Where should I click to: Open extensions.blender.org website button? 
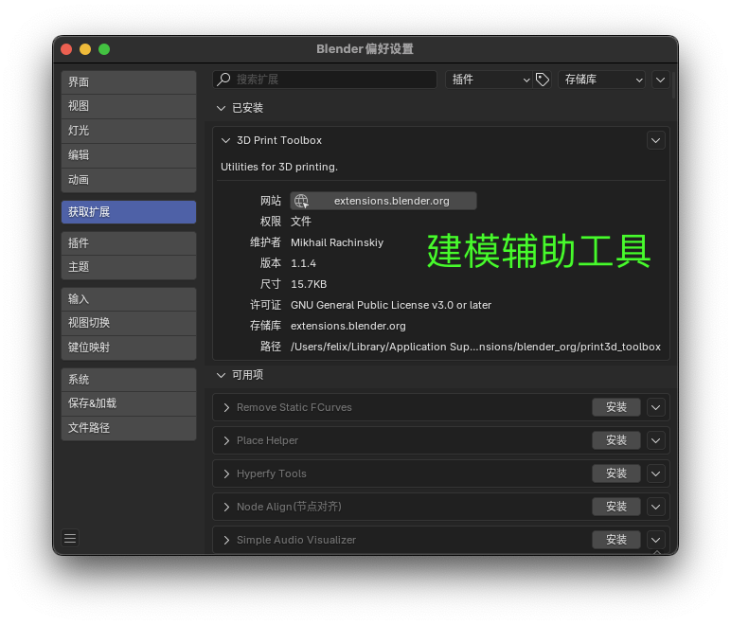(383, 201)
